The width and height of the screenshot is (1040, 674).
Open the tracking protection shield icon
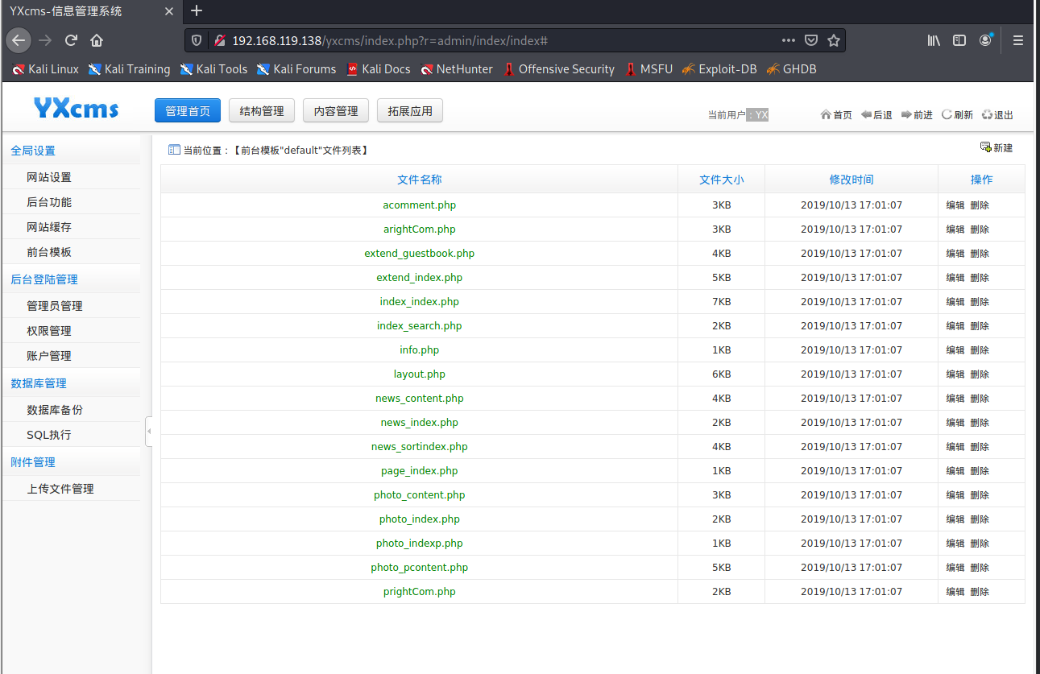click(197, 40)
